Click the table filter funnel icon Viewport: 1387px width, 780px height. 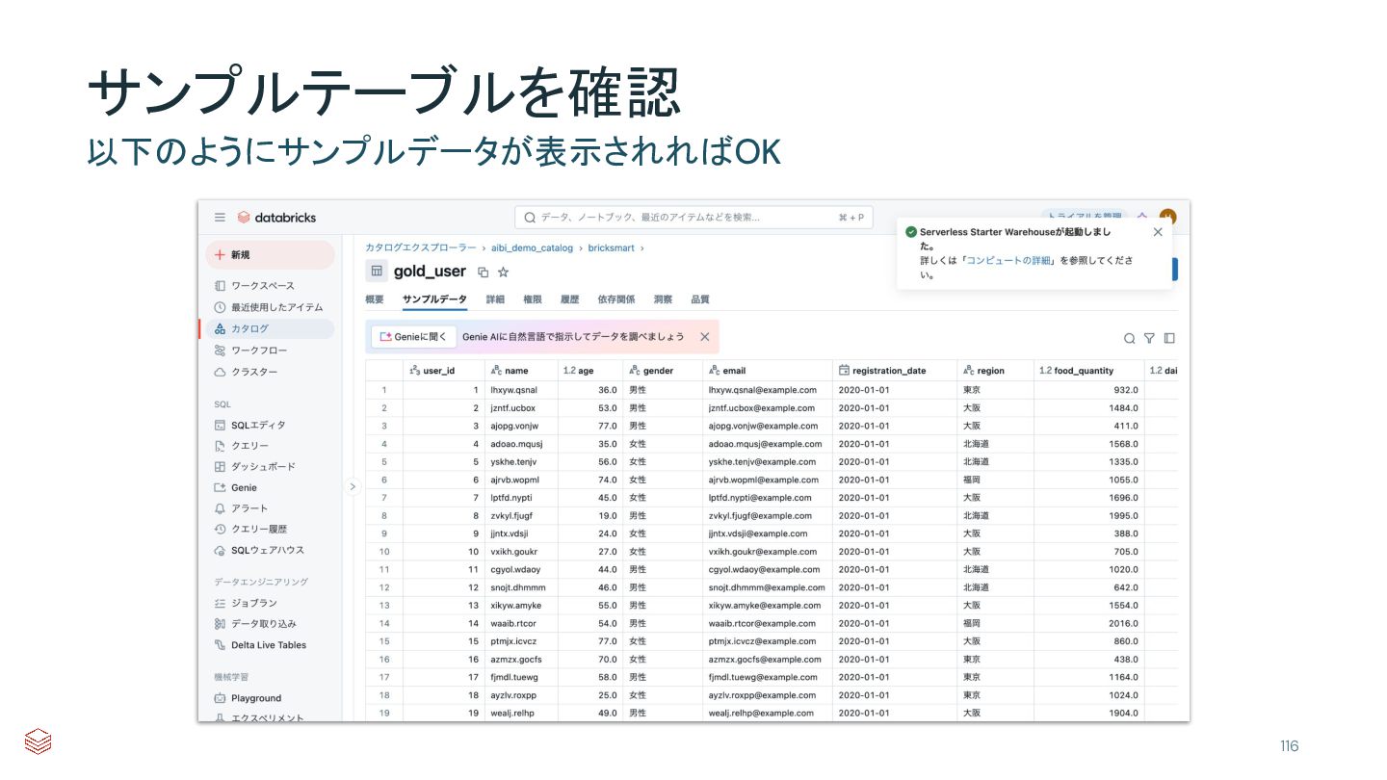1149,339
